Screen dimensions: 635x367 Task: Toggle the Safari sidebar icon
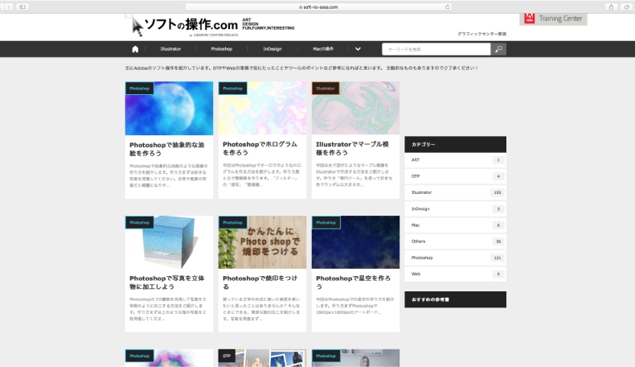click(x=23, y=7)
